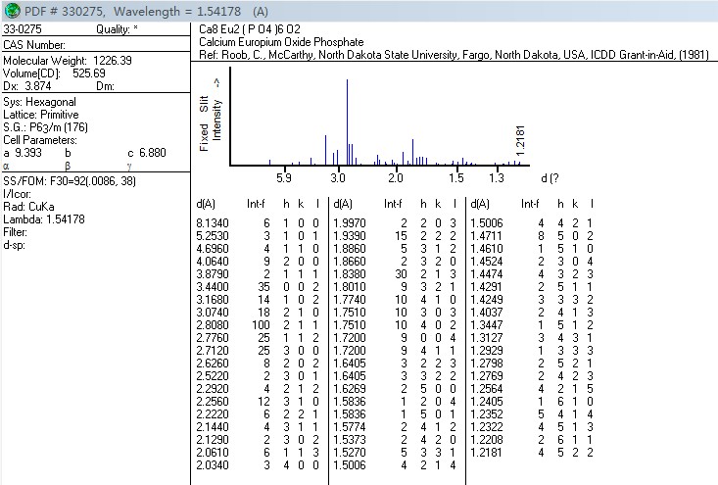Click the card number 33-0275

pos(22,29)
